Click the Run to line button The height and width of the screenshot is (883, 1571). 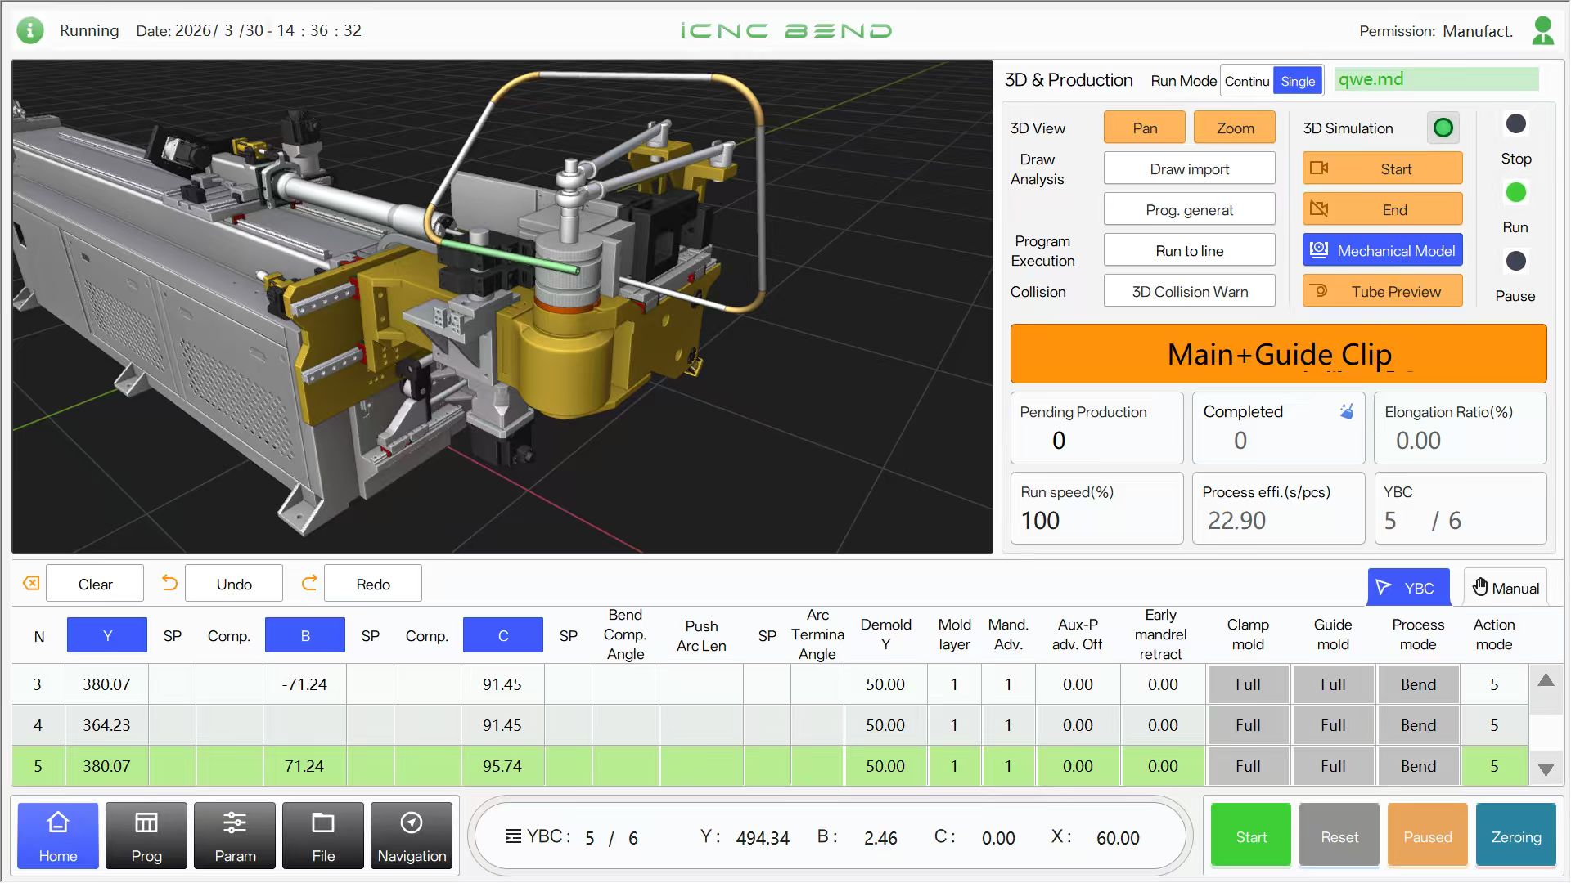coord(1189,250)
